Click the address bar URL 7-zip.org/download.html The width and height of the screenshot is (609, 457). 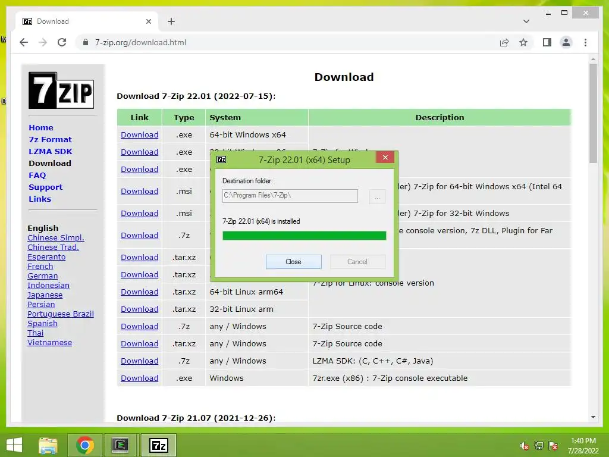tap(140, 42)
